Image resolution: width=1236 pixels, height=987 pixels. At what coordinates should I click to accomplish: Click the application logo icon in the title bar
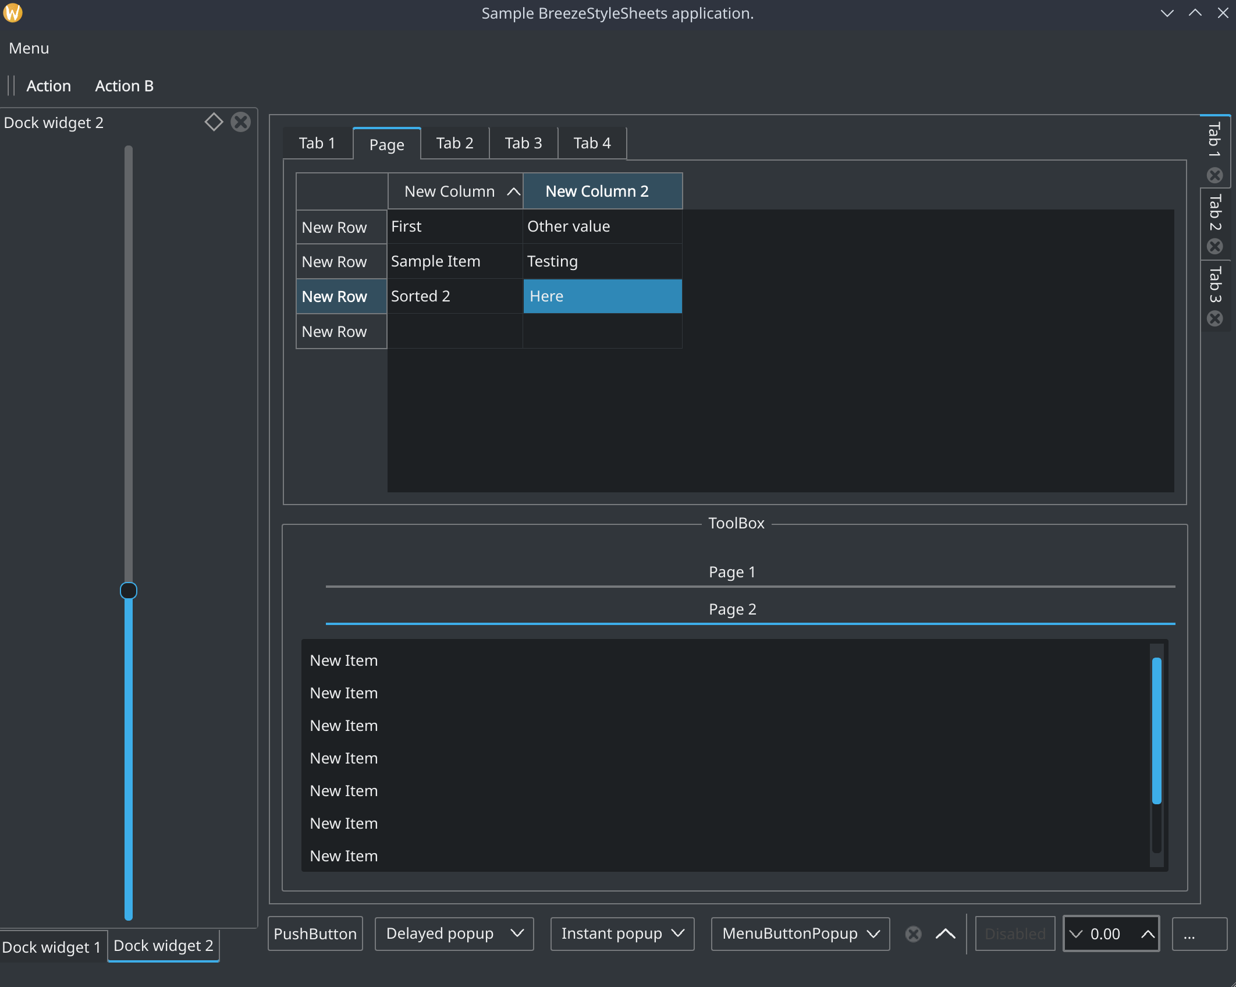[13, 13]
